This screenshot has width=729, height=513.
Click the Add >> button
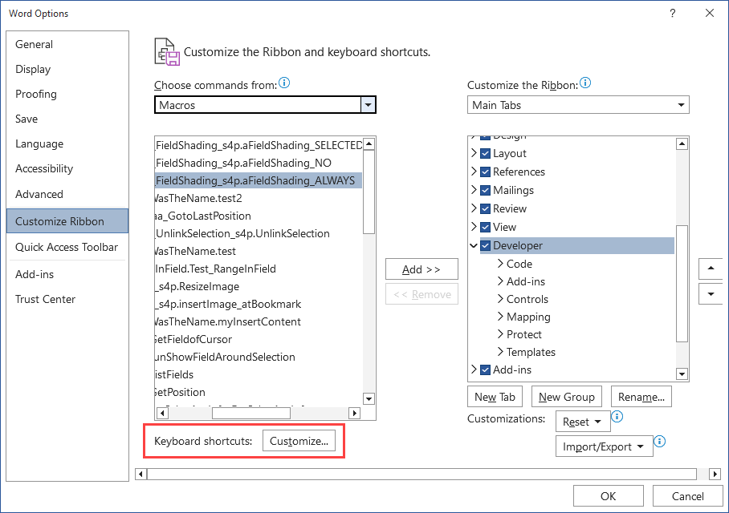(422, 269)
